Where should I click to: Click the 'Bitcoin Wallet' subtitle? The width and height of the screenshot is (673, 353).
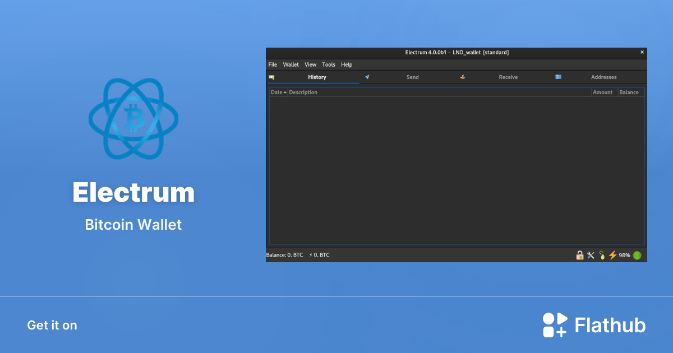[133, 225]
